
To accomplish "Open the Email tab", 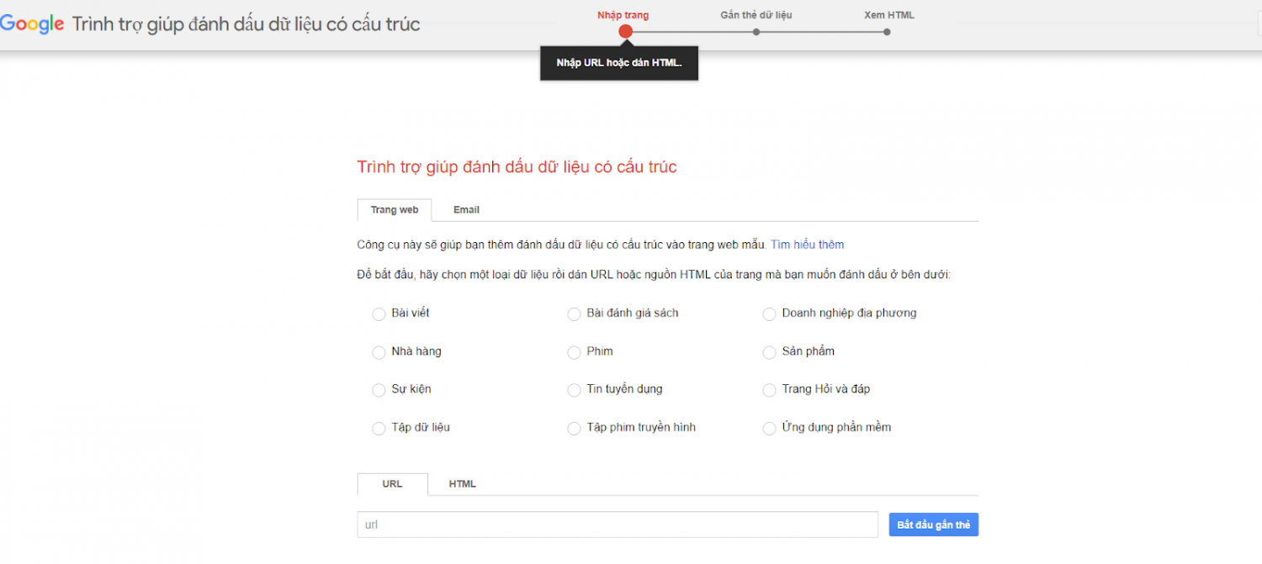I will pos(466,210).
